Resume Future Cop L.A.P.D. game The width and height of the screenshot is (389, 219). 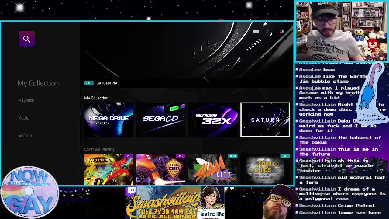[161, 169]
